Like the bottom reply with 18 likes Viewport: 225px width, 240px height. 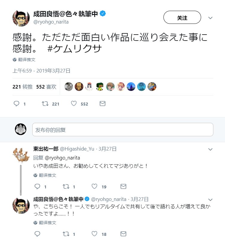[94, 234]
